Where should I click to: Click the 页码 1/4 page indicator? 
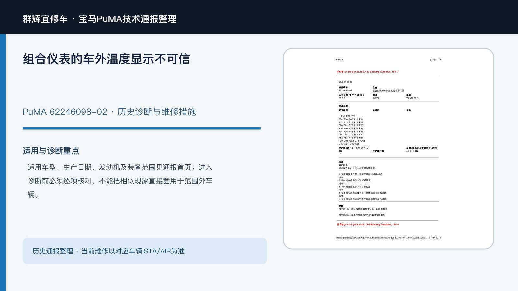(x=435, y=59)
